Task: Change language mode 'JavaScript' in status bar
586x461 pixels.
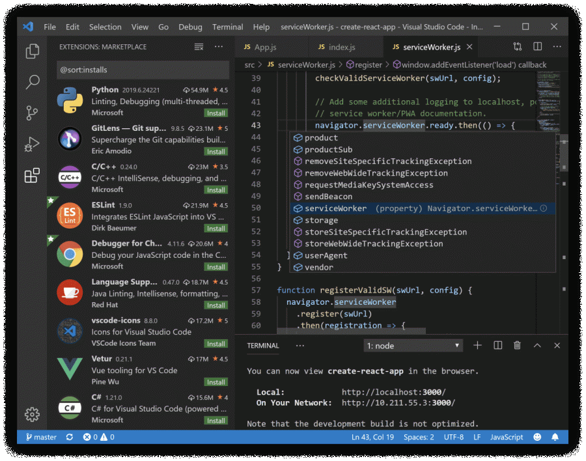Action: tap(507, 437)
